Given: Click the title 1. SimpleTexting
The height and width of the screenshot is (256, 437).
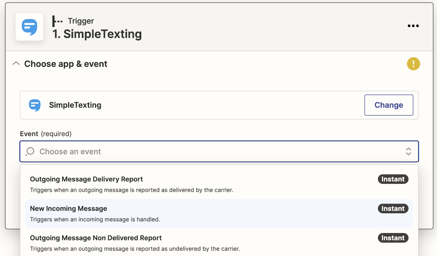Looking at the screenshot, I should pos(97,34).
